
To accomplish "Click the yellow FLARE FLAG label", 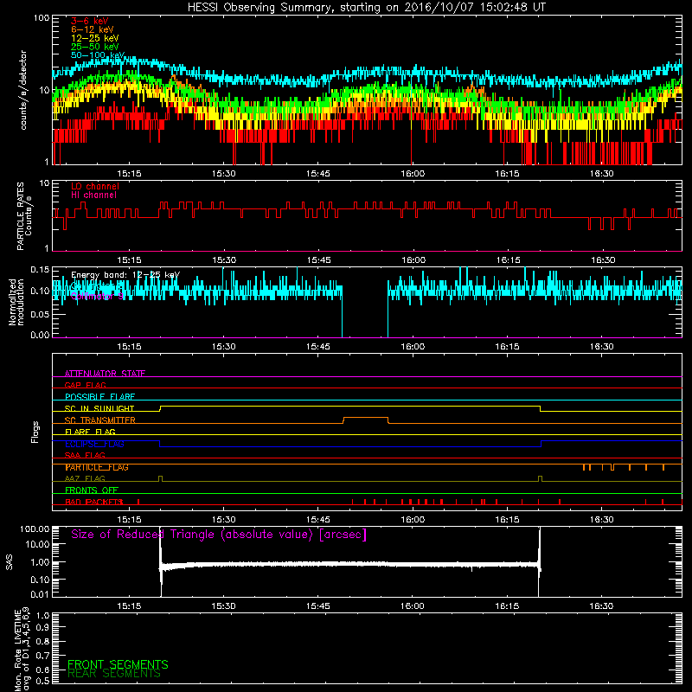I will coord(90,432).
